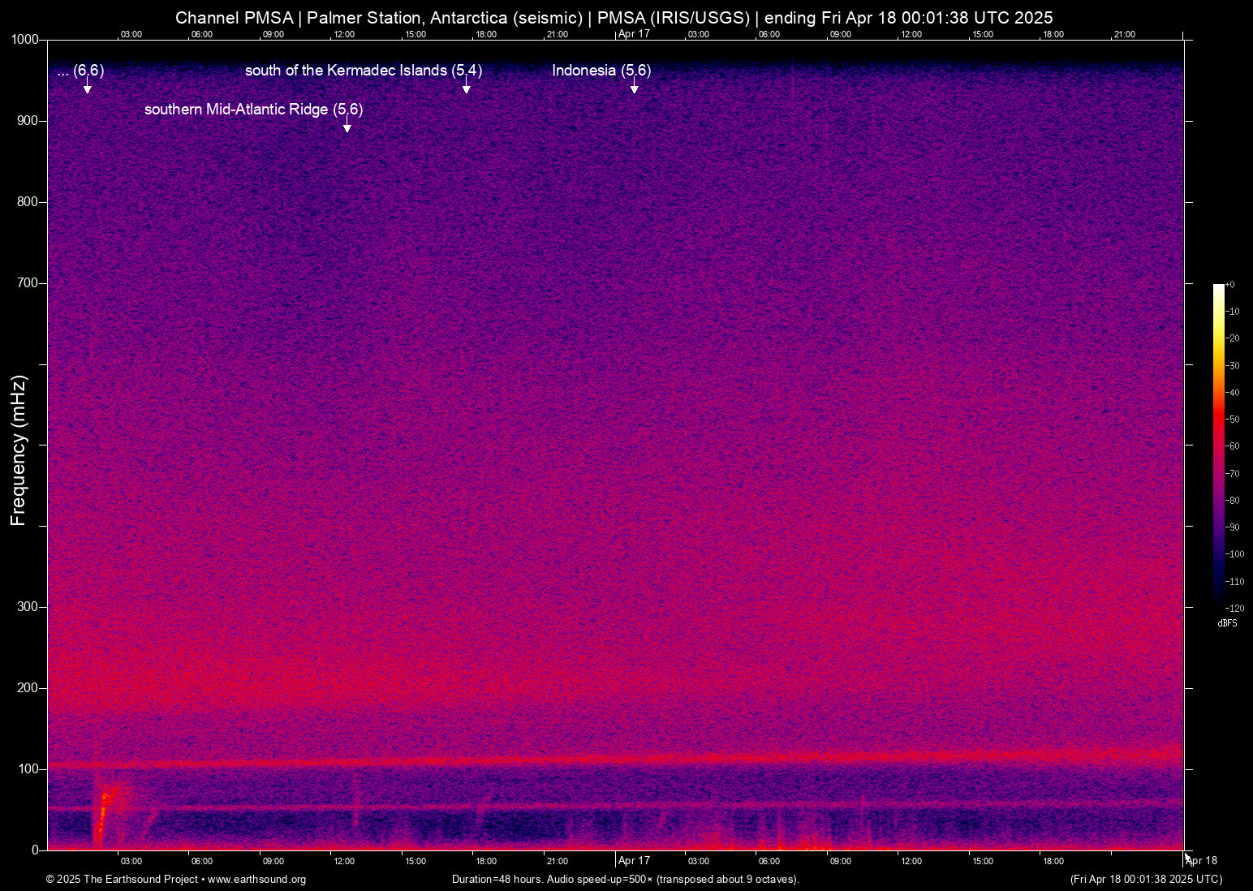Viewport: 1253px width, 891px height.
Task: Click the 'dBFS' unit label under the color bar
Action: point(1227,623)
